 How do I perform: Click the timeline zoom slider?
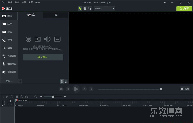53,97
